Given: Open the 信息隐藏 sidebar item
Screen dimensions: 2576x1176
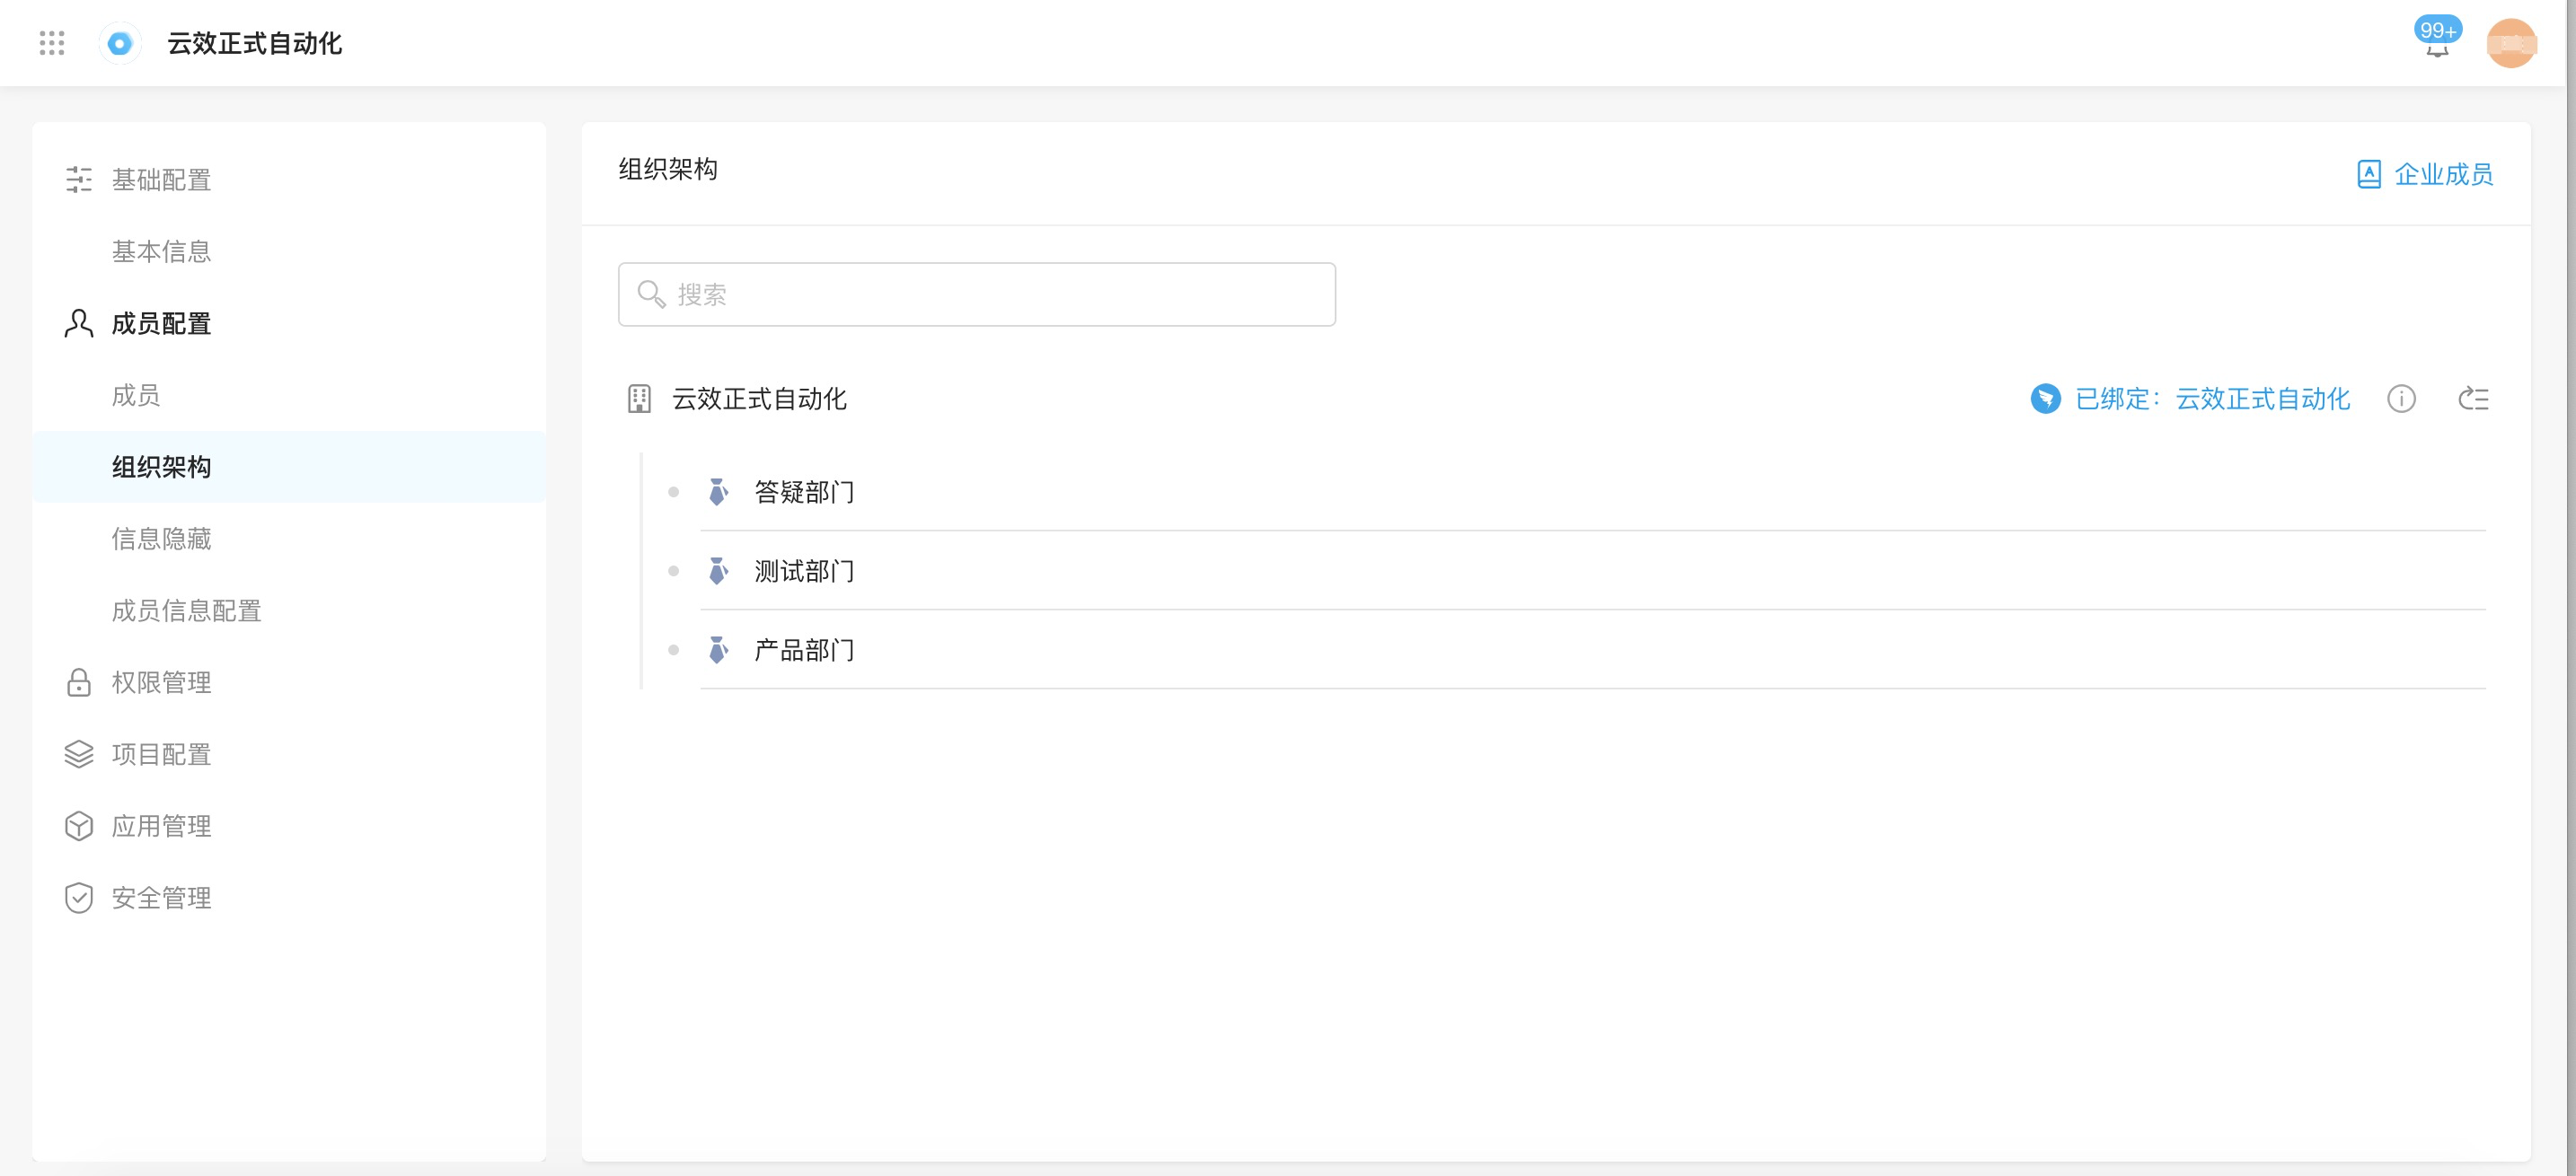Looking at the screenshot, I should point(160,539).
